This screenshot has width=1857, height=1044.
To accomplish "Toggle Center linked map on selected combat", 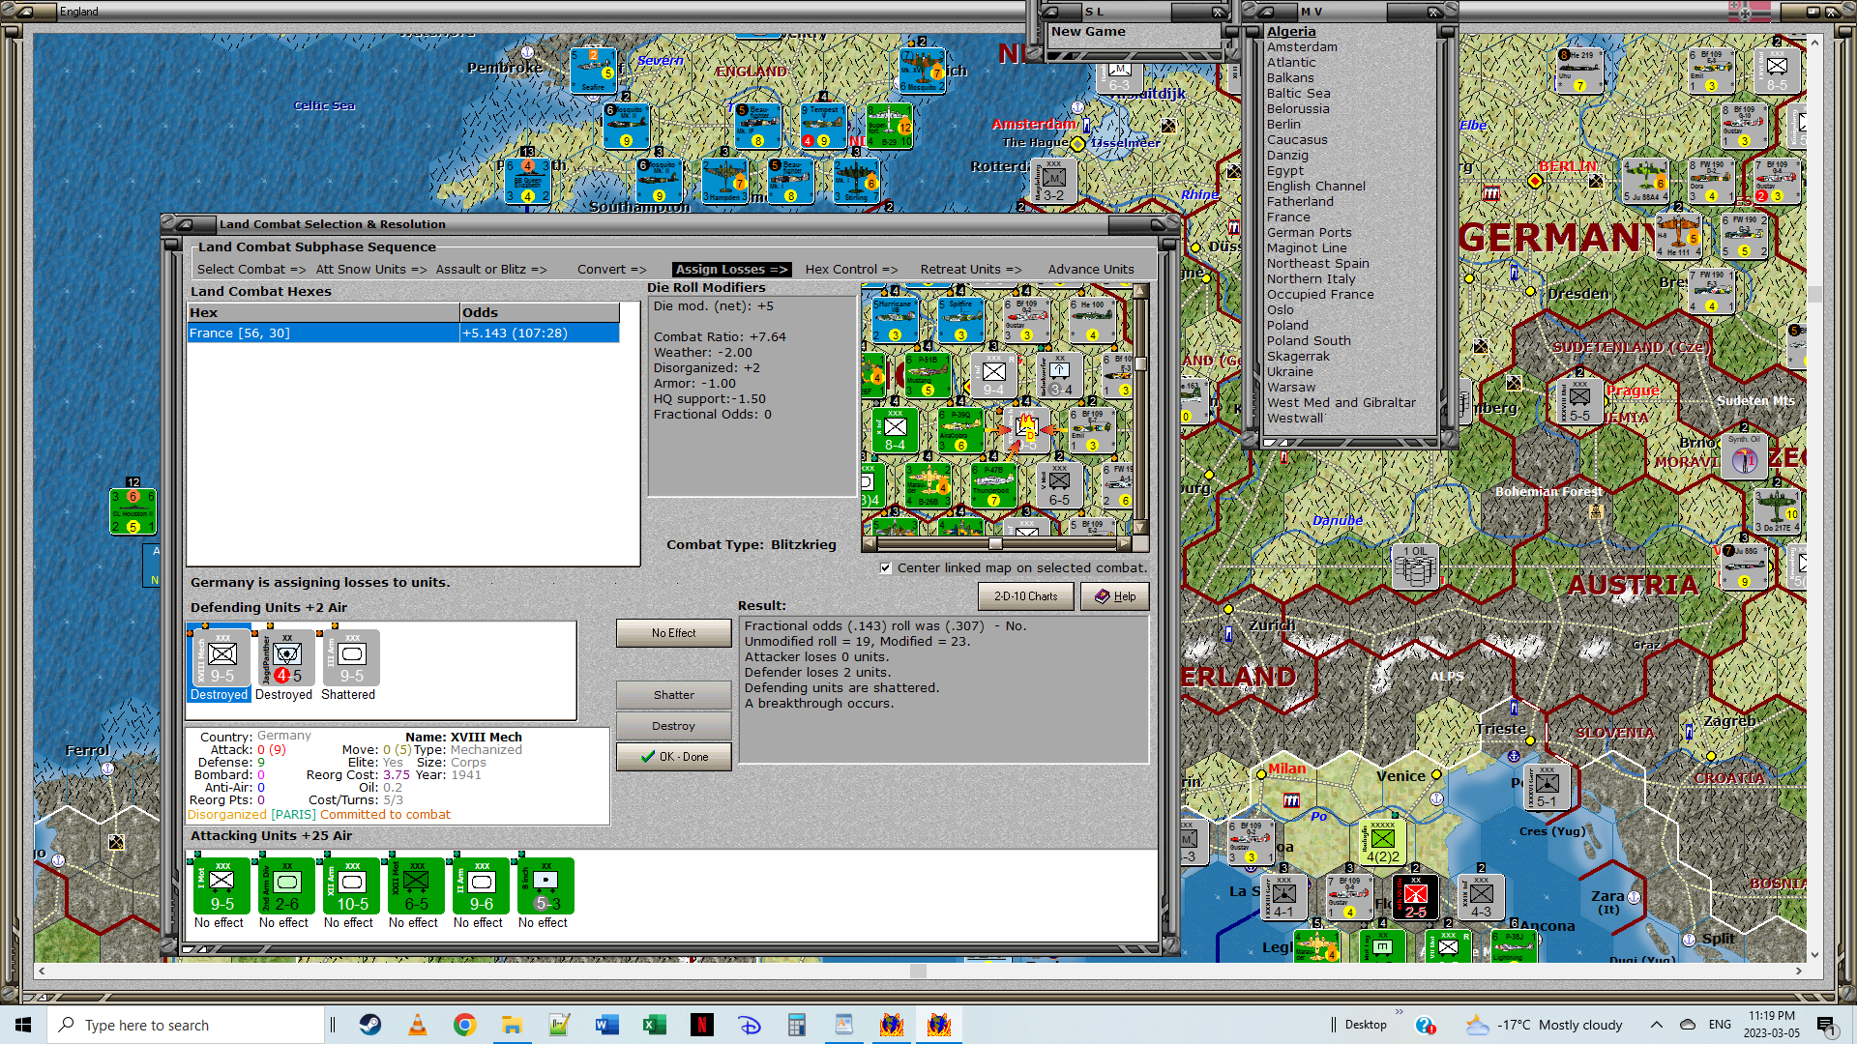I will [886, 568].
